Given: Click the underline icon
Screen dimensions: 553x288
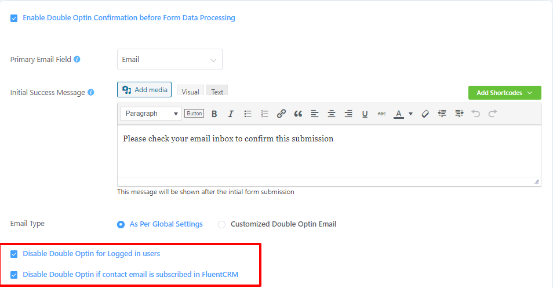Looking at the screenshot, I should [x=365, y=114].
